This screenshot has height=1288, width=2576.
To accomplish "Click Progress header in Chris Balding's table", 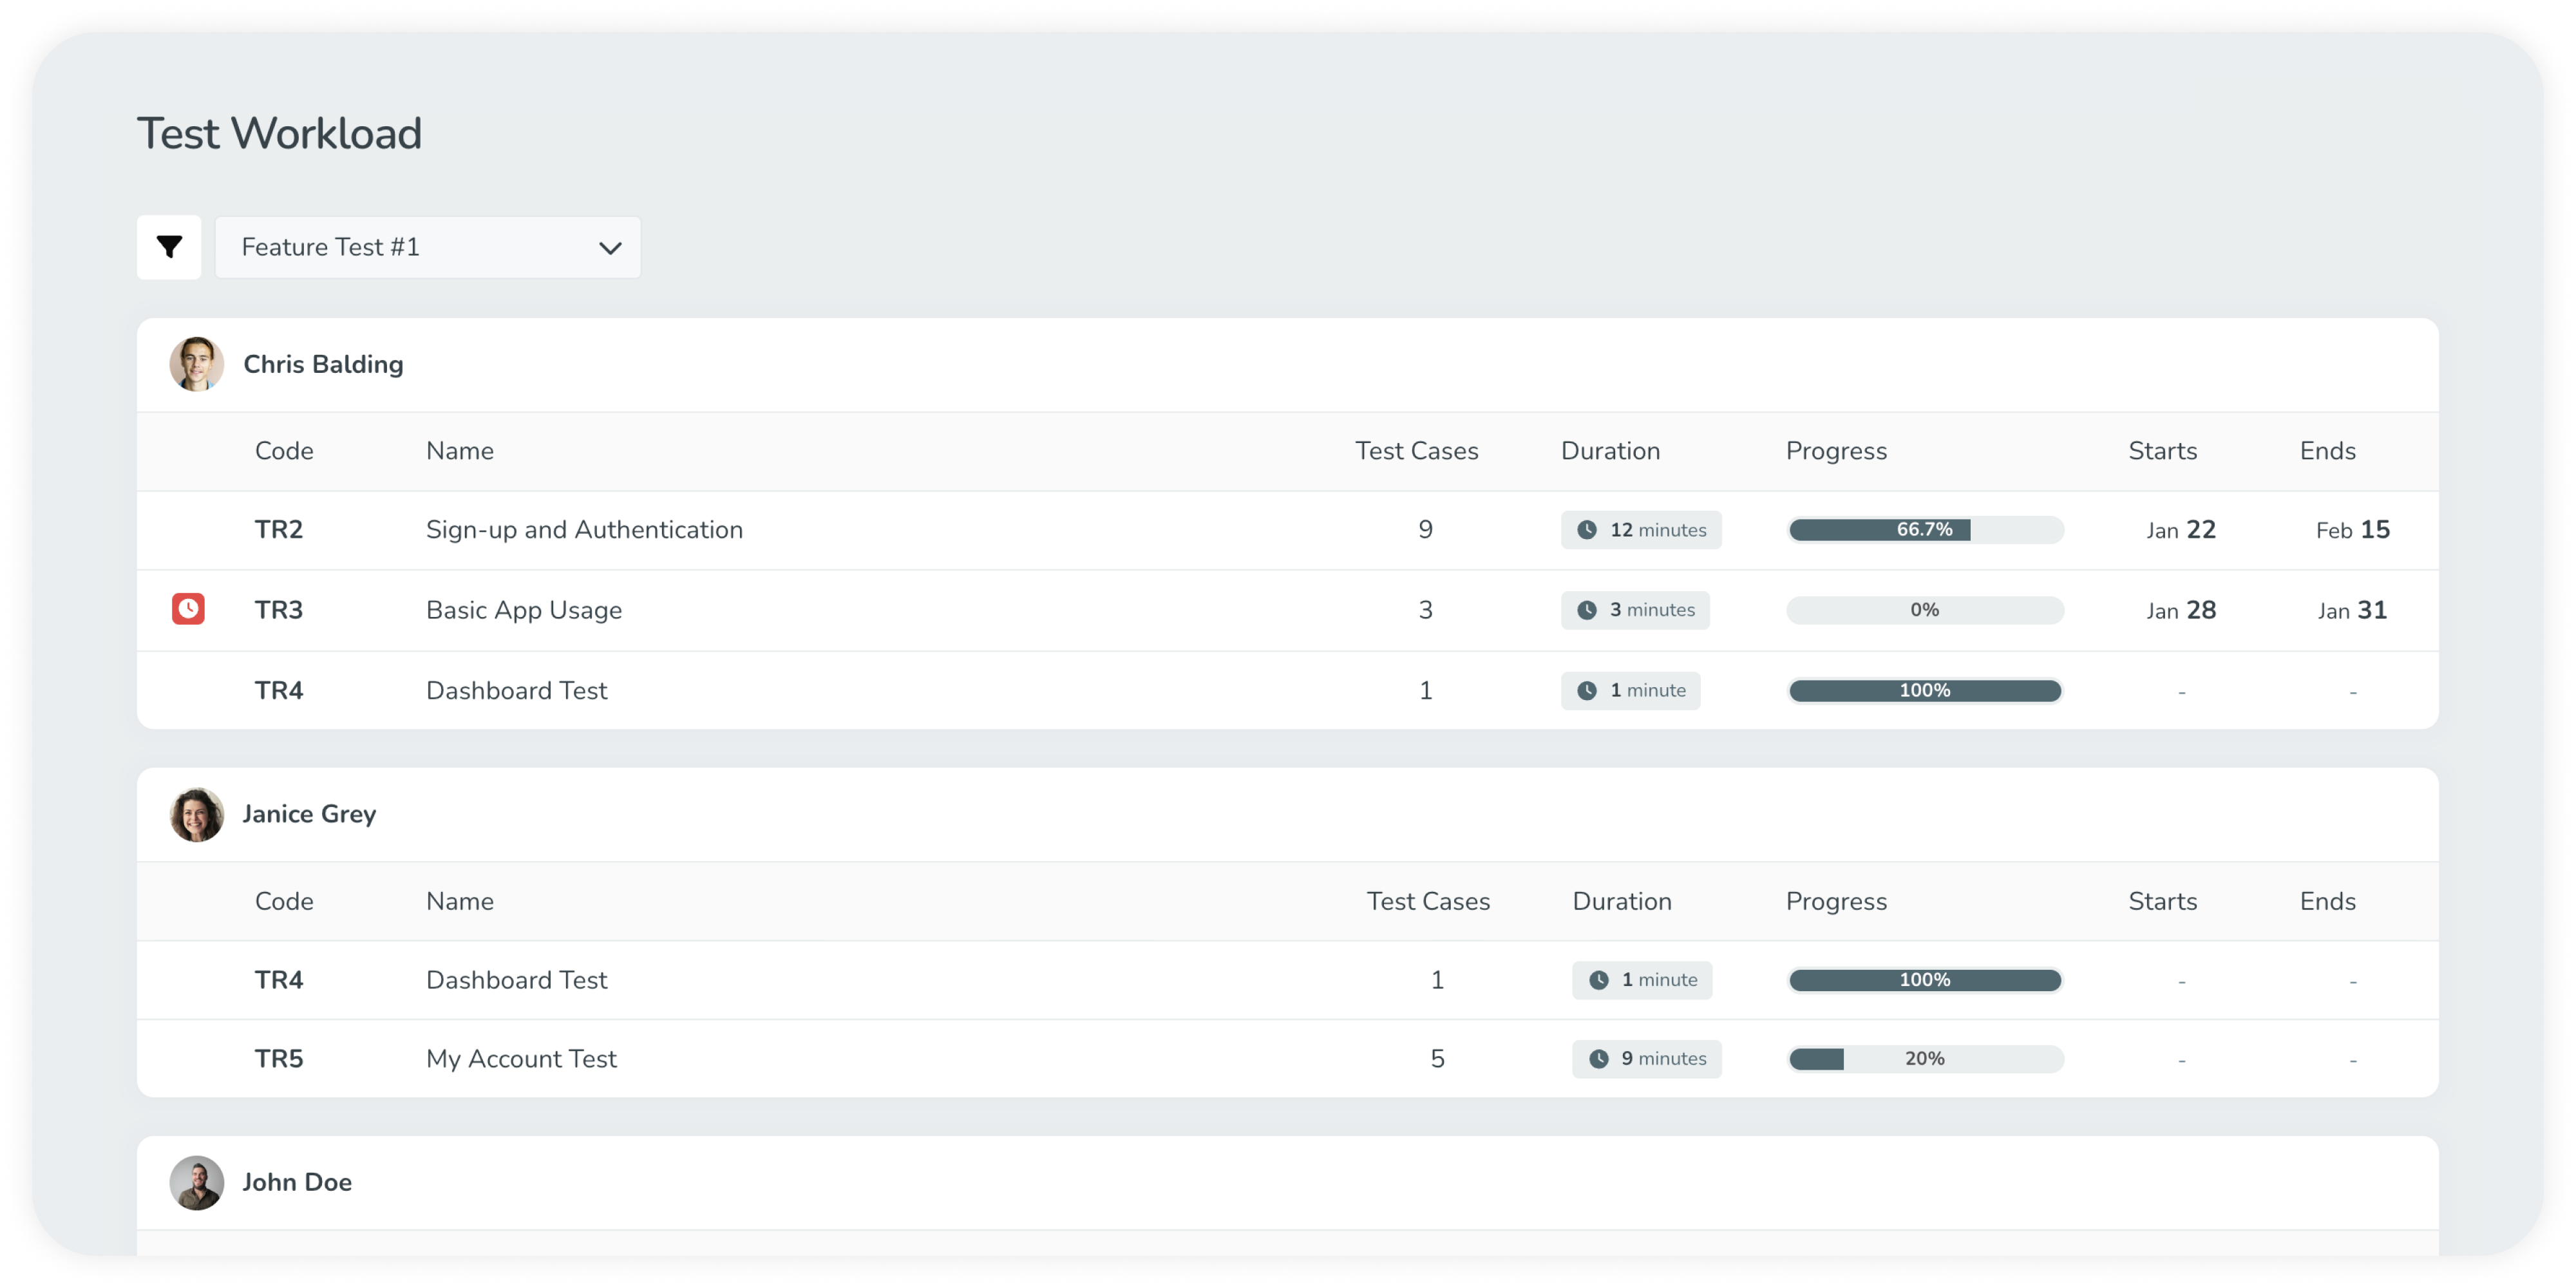I will [x=1837, y=451].
